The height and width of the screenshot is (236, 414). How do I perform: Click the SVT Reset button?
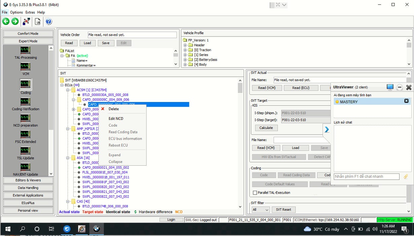(284, 209)
